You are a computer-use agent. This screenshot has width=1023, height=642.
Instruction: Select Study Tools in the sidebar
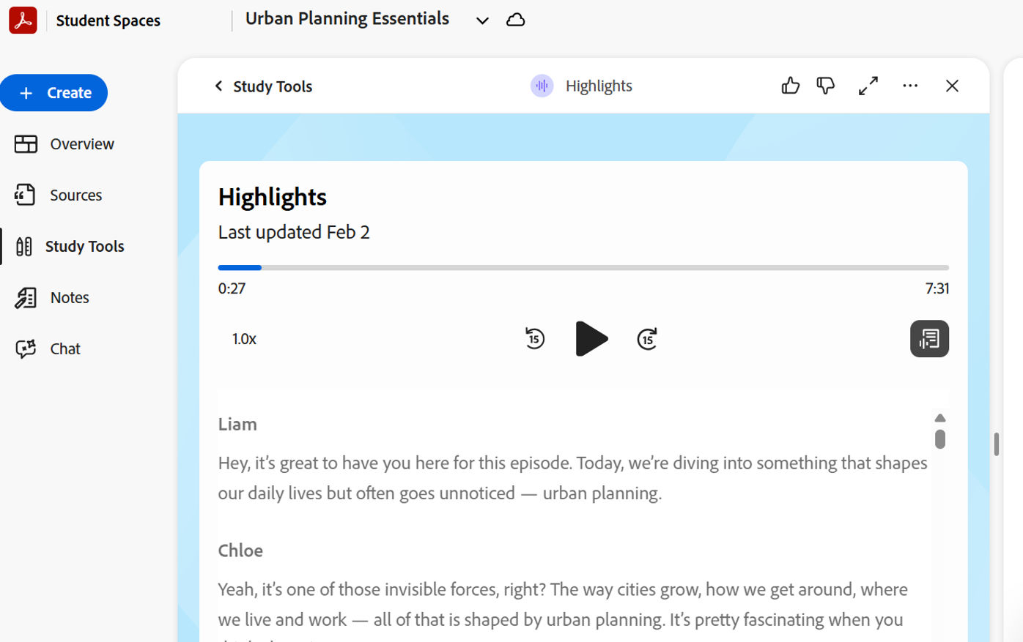click(84, 246)
